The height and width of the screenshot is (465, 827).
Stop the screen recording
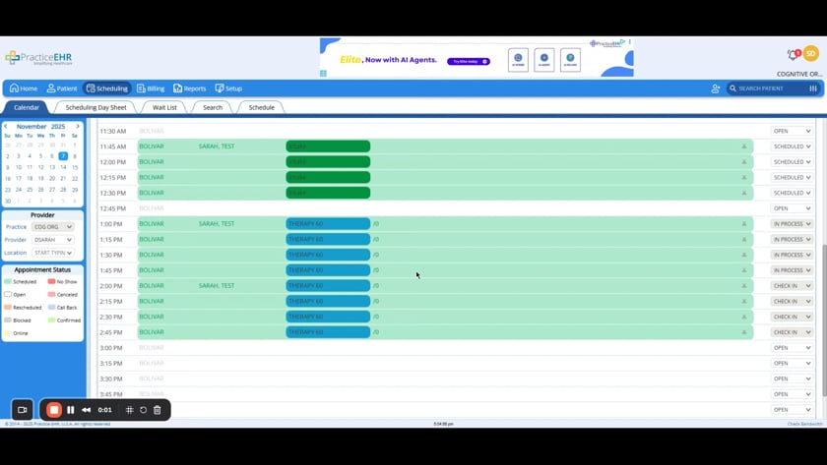click(54, 410)
